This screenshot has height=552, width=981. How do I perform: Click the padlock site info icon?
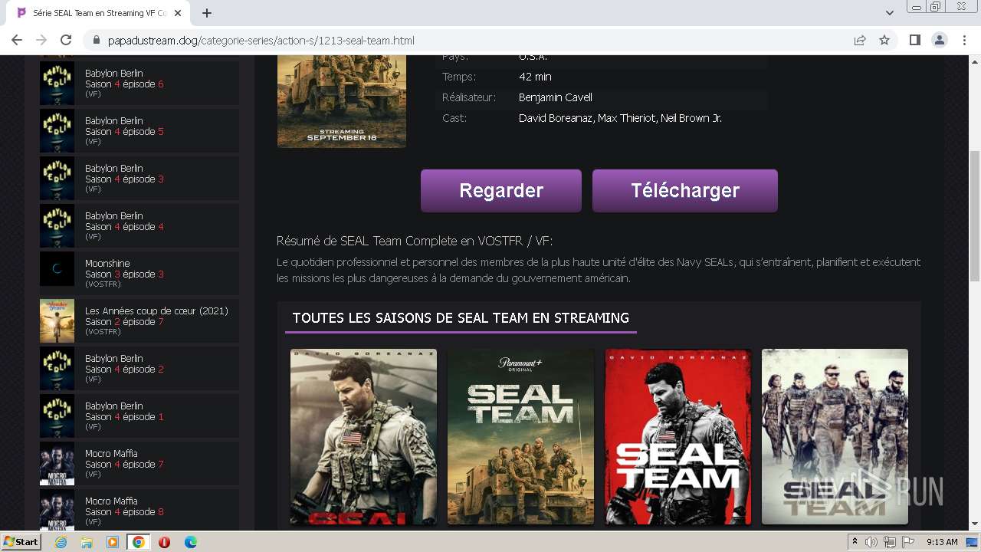(96, 40)
